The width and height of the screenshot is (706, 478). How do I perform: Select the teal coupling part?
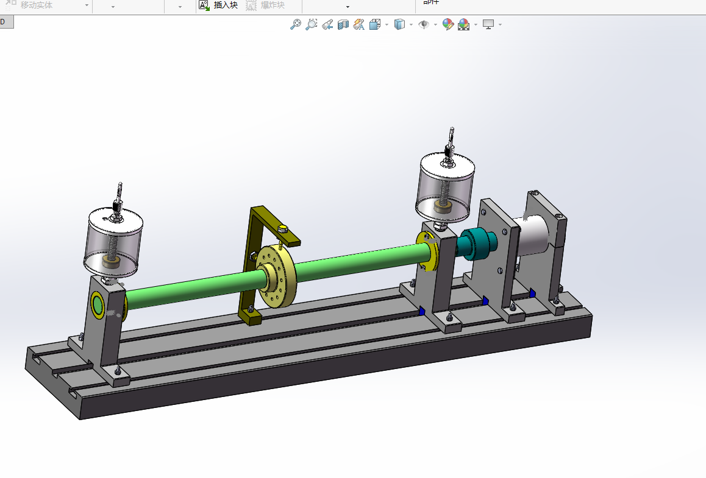(x=477, y=244)
